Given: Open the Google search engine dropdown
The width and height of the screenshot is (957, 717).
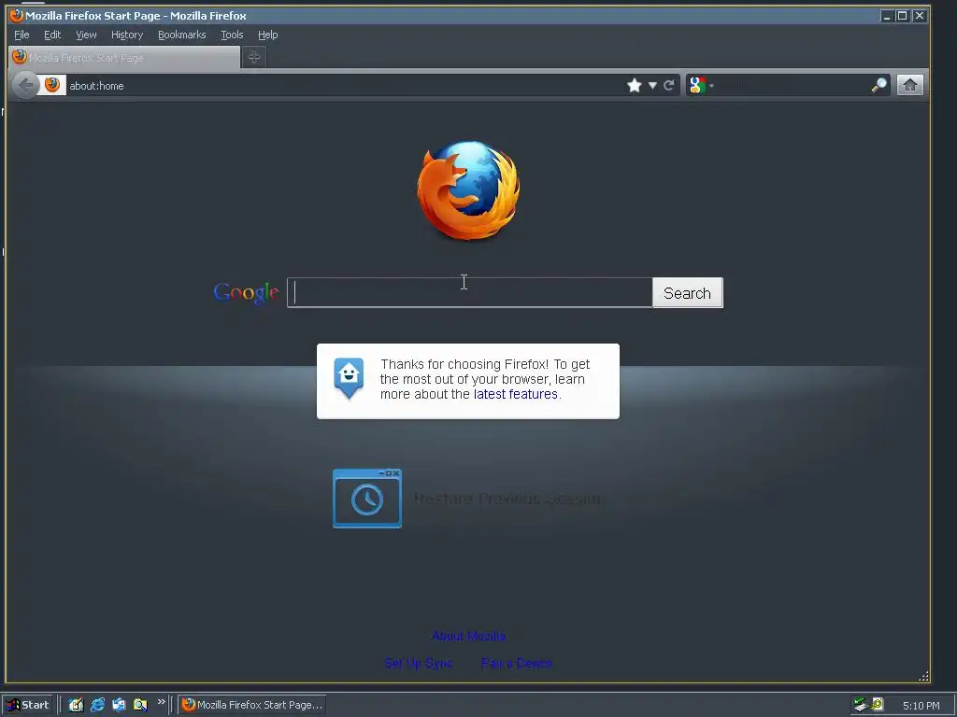Looking at the screenshot, I should (x=701, y=85).
